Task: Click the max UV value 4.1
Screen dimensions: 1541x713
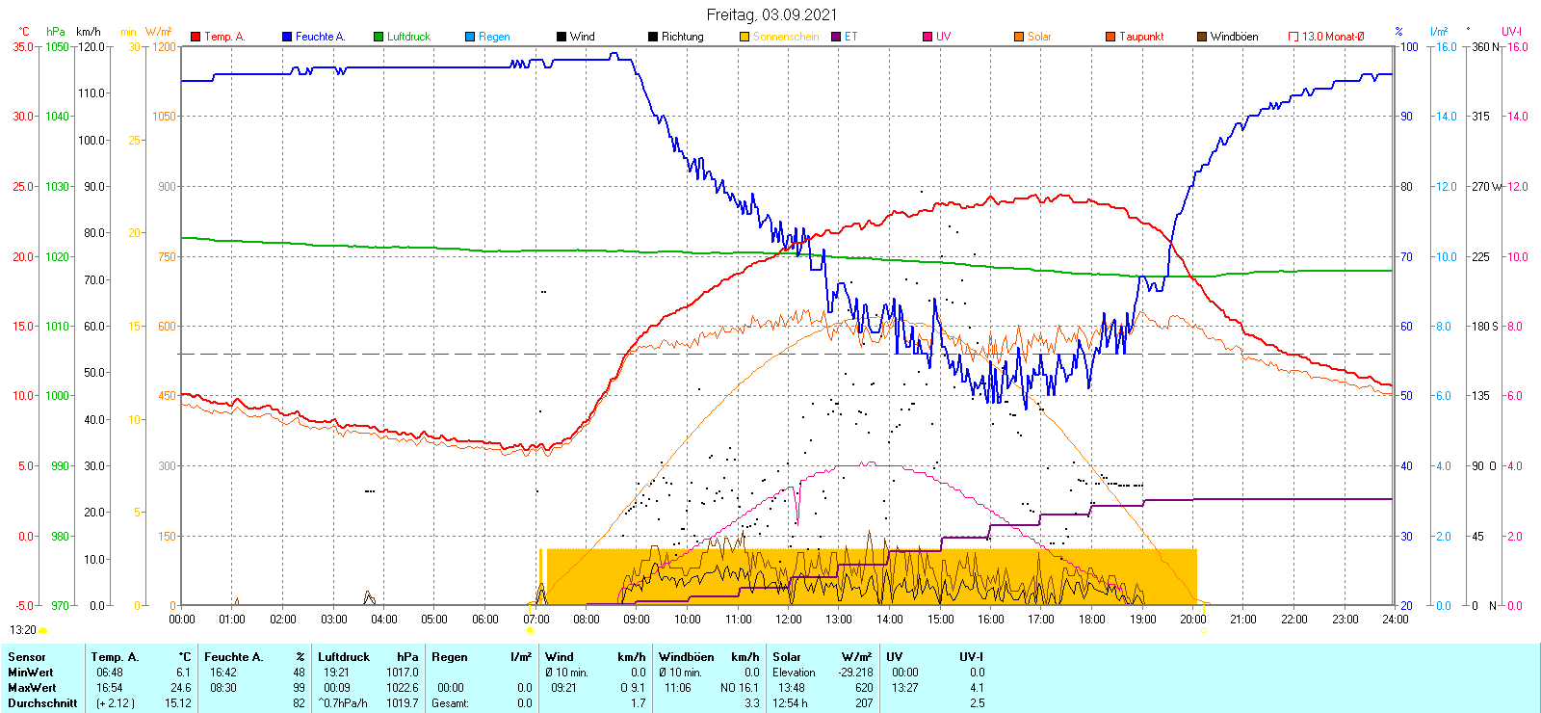Action: 978,688
